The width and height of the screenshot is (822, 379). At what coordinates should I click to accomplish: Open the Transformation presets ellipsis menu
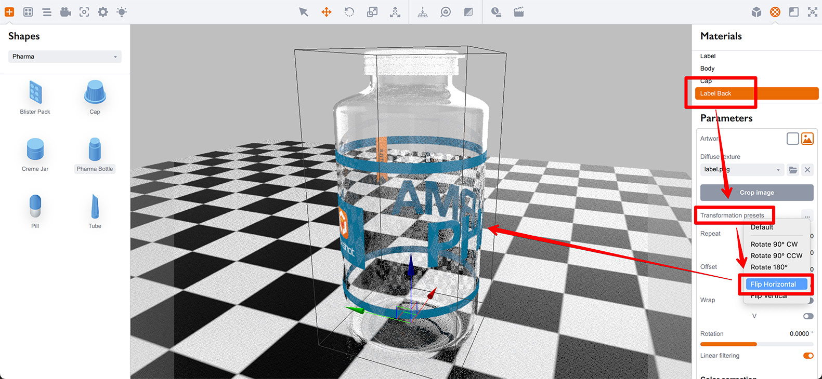coord(807,215)
